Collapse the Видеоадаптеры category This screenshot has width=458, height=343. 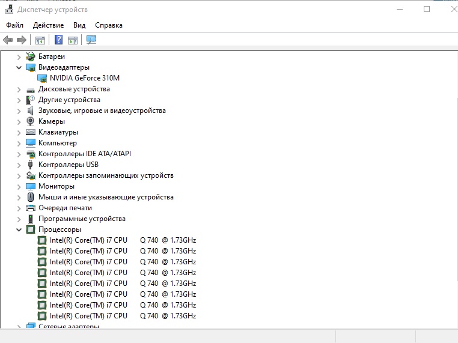coord(19,67)
